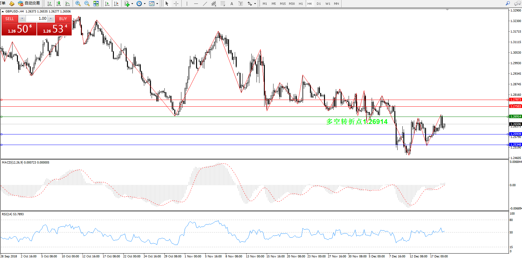Image resolution: width=522 pixels, height=259 pixels.
Task: Increase lot volume with up arrow
Action: [51, 19]
